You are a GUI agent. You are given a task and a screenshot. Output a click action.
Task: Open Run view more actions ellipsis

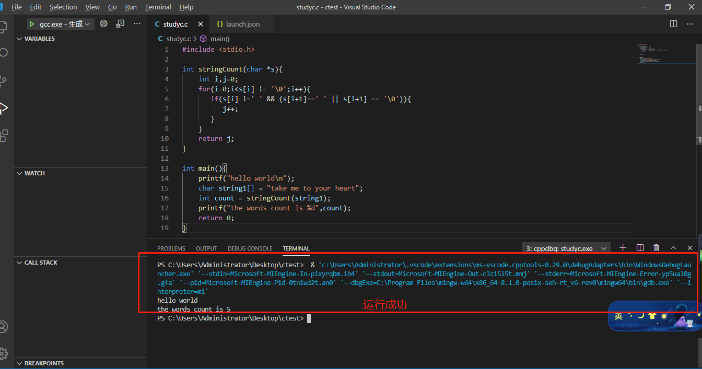pyautogui.click(x=137, y=24)
